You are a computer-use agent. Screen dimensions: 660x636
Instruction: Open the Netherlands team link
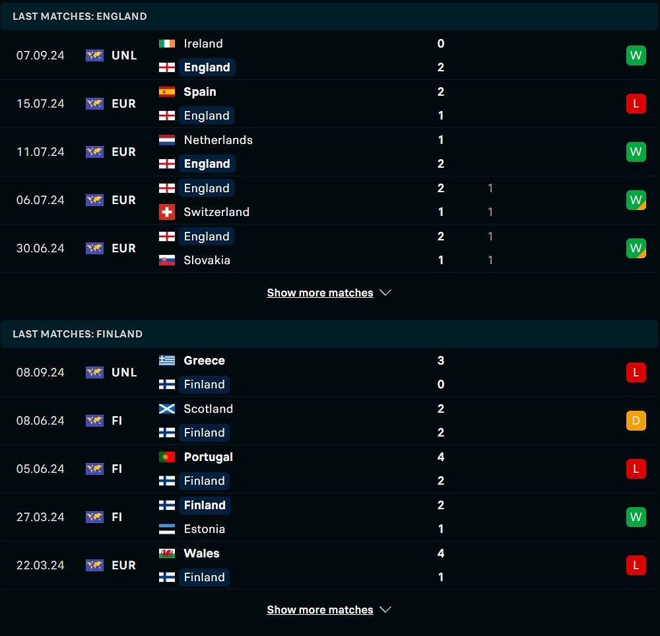218,140
